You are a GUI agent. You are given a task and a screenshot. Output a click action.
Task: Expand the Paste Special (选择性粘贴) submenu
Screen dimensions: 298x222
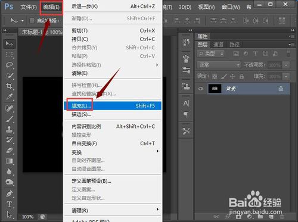157,65
